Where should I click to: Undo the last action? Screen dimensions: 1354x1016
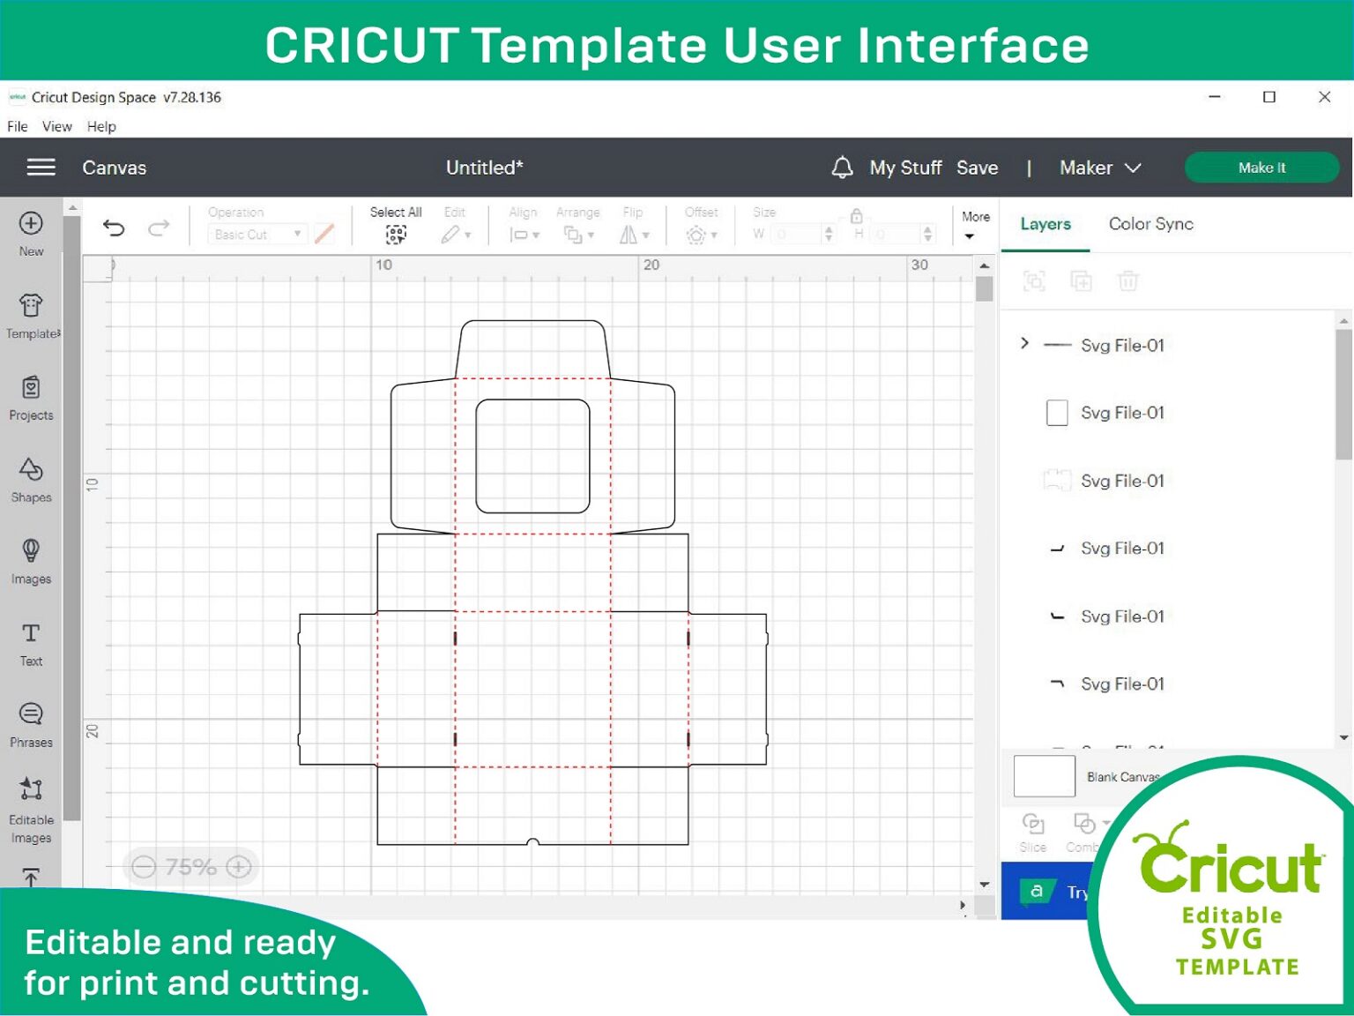[x=114, y=228]
